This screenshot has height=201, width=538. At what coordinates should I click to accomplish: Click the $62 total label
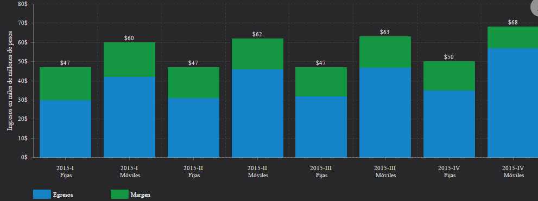(257, 34)
